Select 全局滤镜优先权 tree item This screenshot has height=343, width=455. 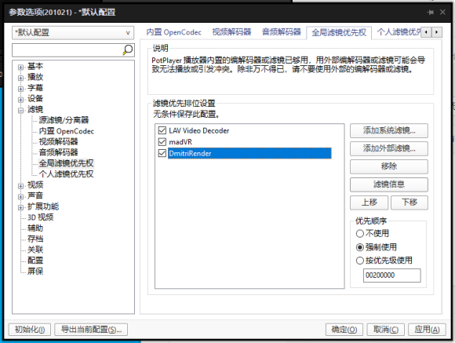(66, 163)
